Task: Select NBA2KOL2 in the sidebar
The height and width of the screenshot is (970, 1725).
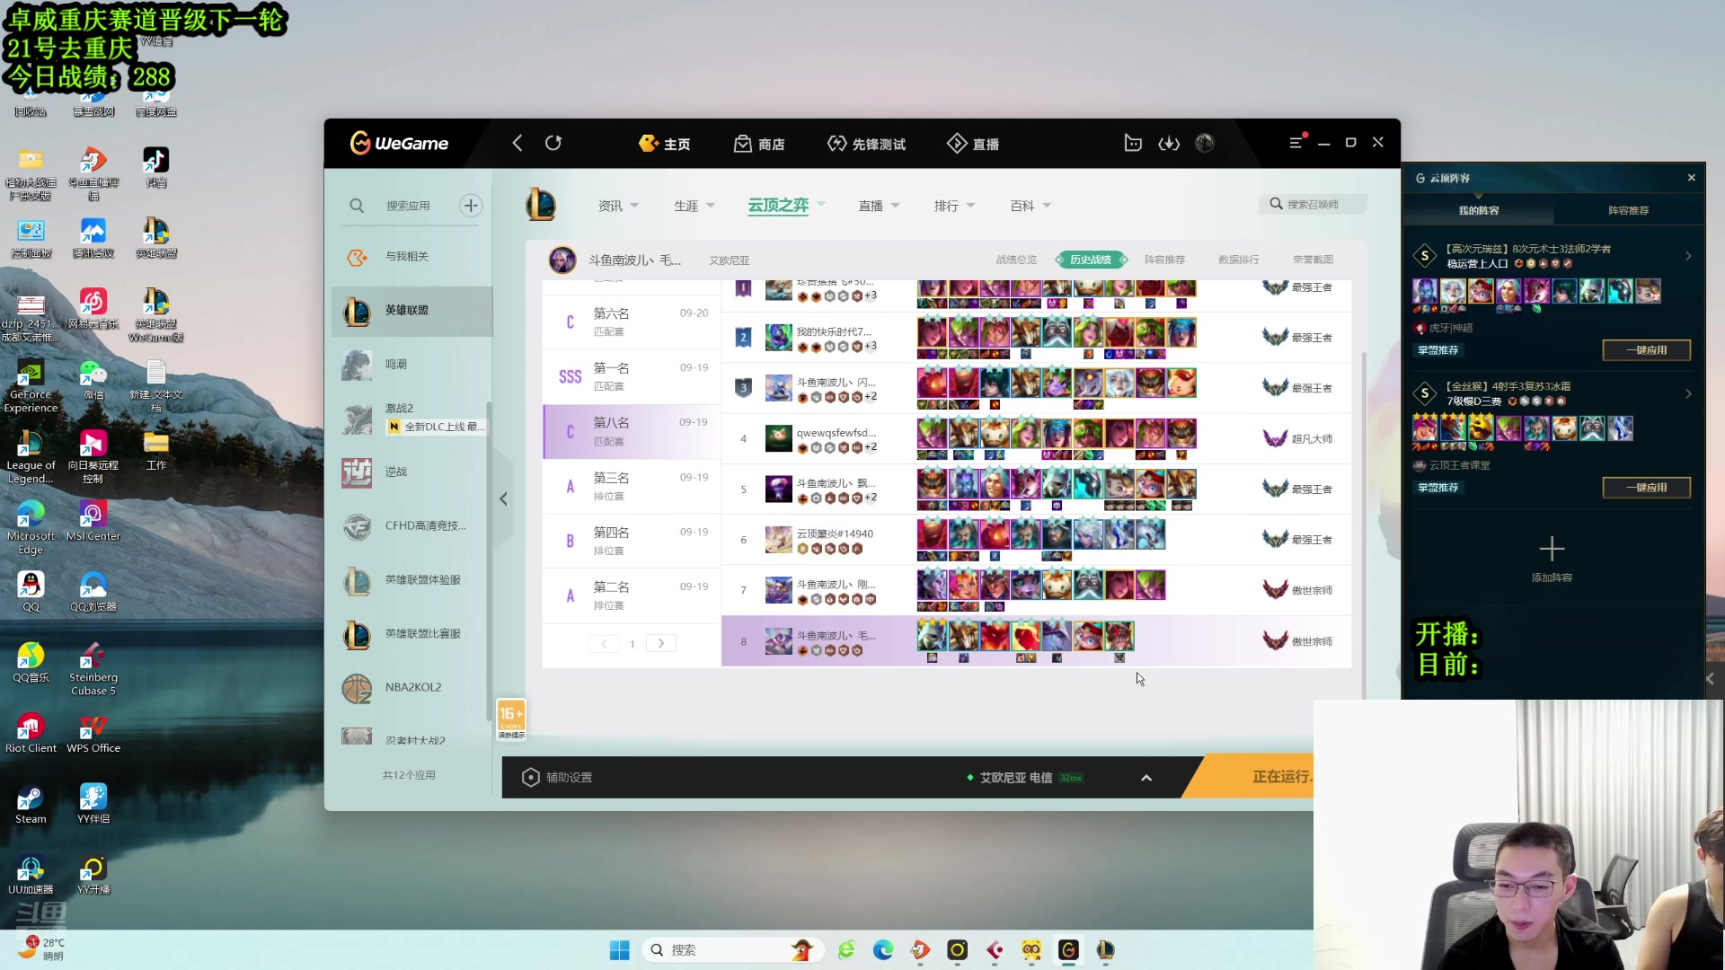Action: click(411, 688)
